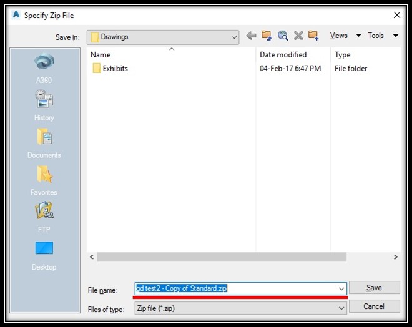
Task: Expand the Views dropdown arrow
Action: pos(358,36)
